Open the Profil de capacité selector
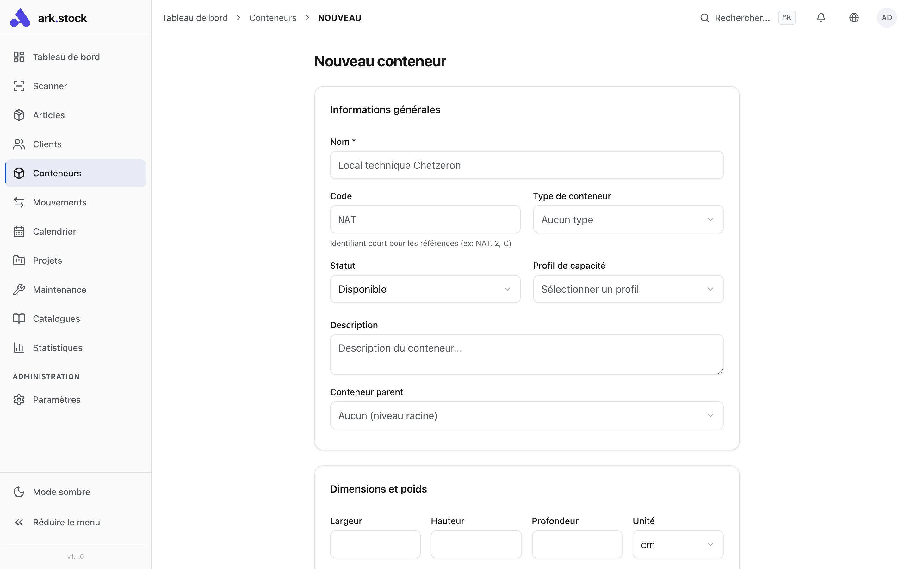The width and height of the screenshot is (911, 569). pyautogui.click(x=628, y=289)
